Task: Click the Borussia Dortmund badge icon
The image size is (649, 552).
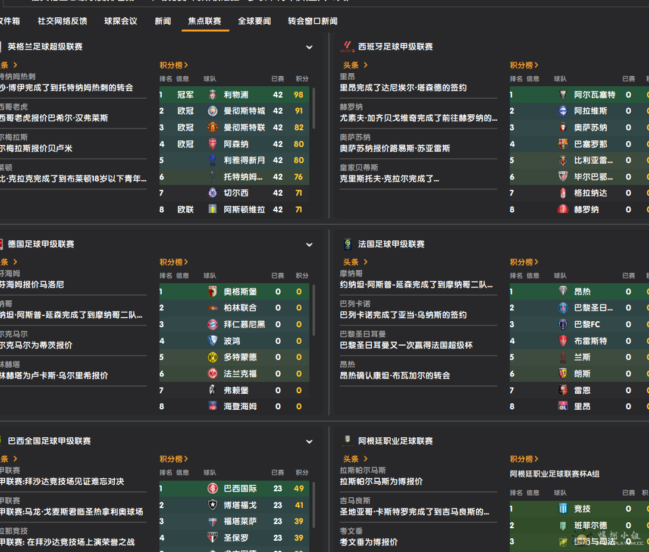Action: (213, 357)
